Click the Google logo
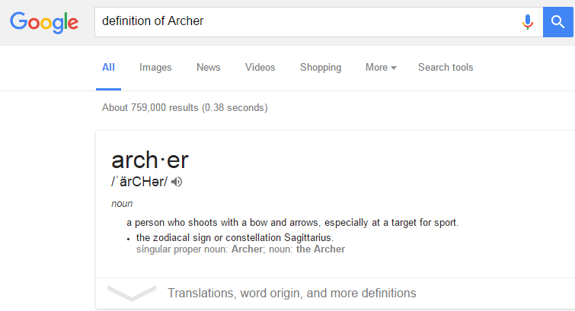 tap(44, 22)
